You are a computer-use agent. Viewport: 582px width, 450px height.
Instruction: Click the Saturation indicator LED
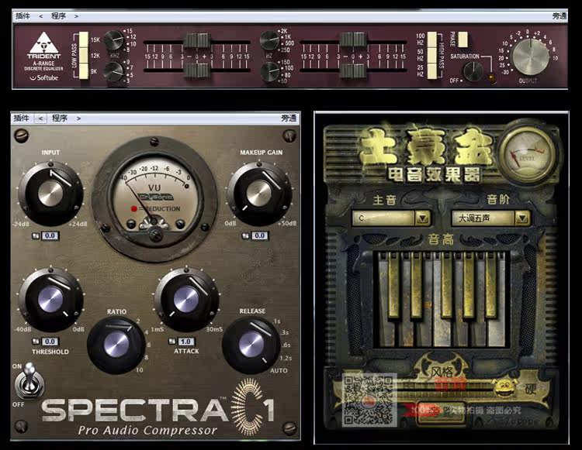click(491, 77)
